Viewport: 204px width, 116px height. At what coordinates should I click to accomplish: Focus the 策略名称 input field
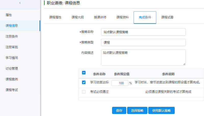click(143, 32)
